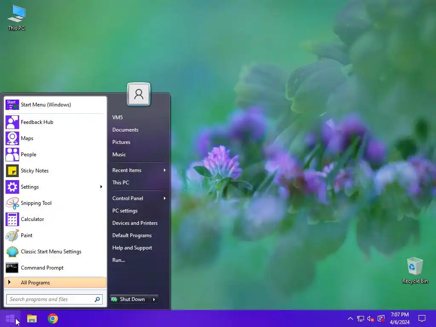Click the Windows Start button

[x=10, y=318]
